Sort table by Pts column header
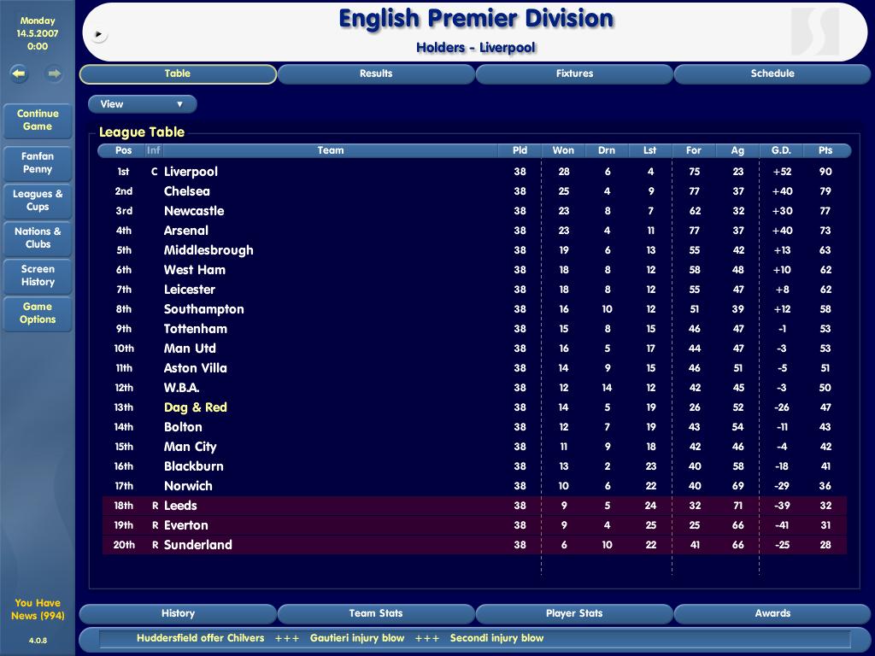 click(x=825, y=150)
